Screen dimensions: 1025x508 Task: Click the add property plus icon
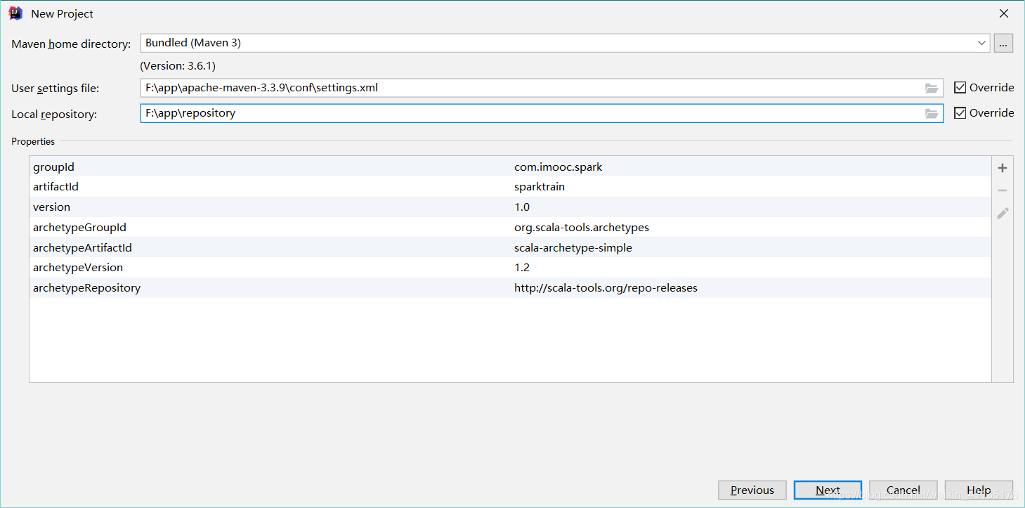tap(1003, 168)
